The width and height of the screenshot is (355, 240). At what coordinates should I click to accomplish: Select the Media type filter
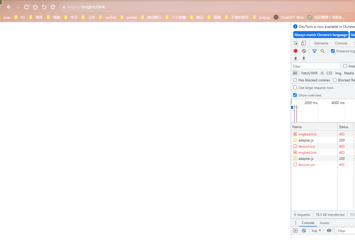pyautogui.click(x=349, y=73)
